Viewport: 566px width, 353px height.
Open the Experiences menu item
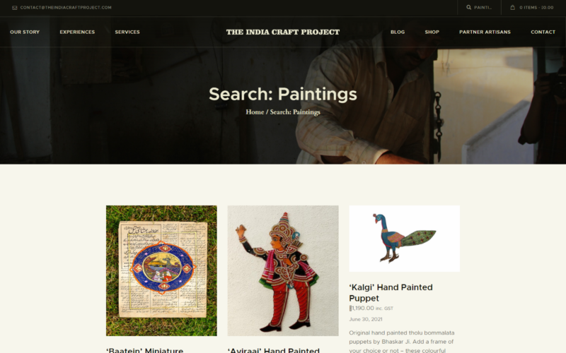pyautogui.click(x=77, y=32)
